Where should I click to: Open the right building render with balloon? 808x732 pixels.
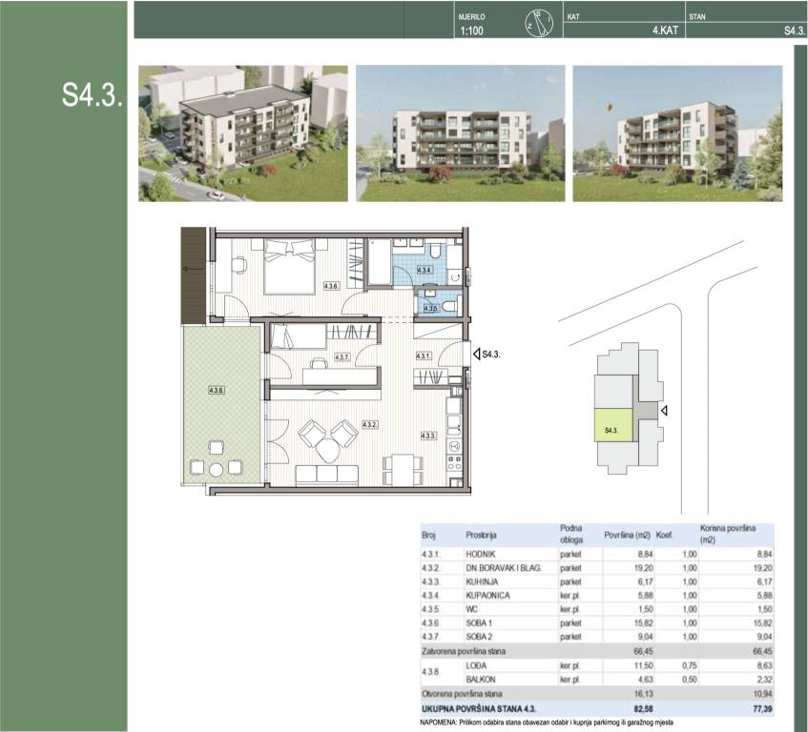click(677, 132)
